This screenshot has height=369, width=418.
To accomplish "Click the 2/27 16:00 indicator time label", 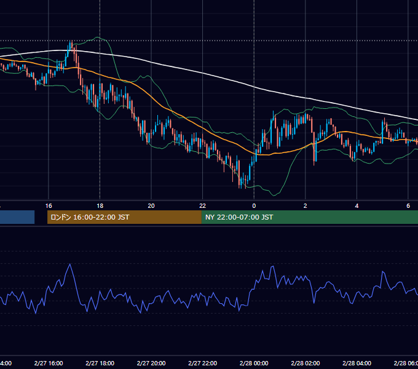I will click(x=49, y=363).
